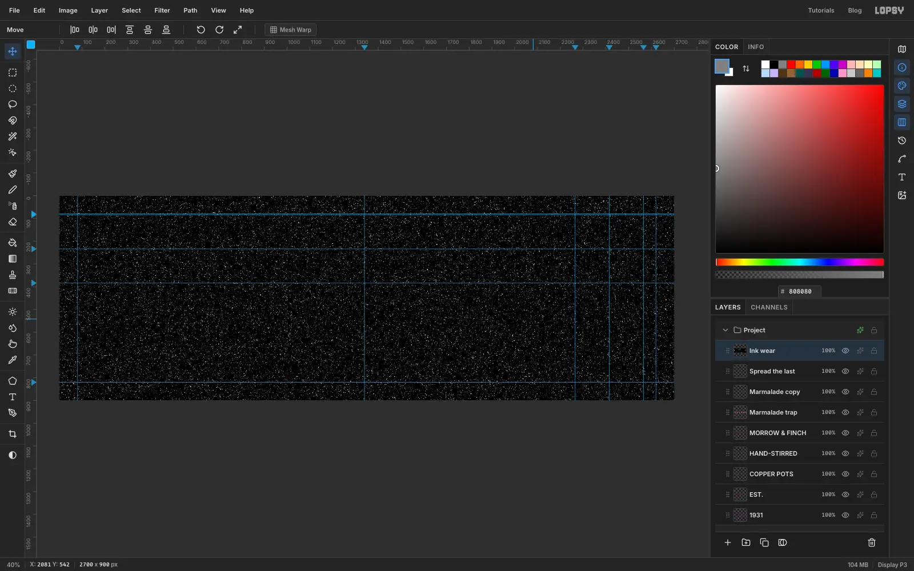The image size is (914, 571).
Task: Switch to the Channels tab
Action: (769, 307)
